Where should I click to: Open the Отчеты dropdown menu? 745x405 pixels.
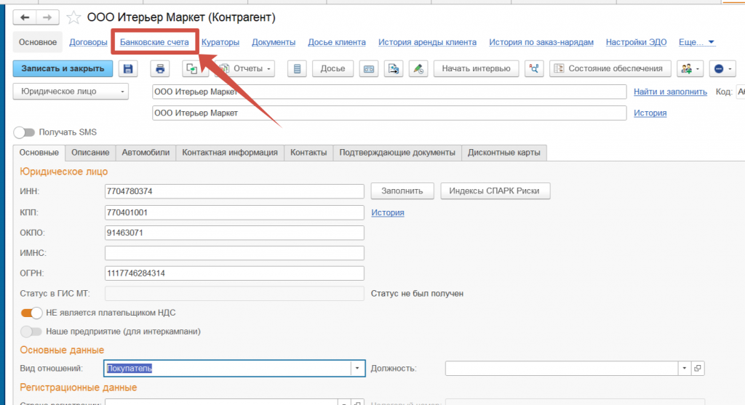(247, 69)
